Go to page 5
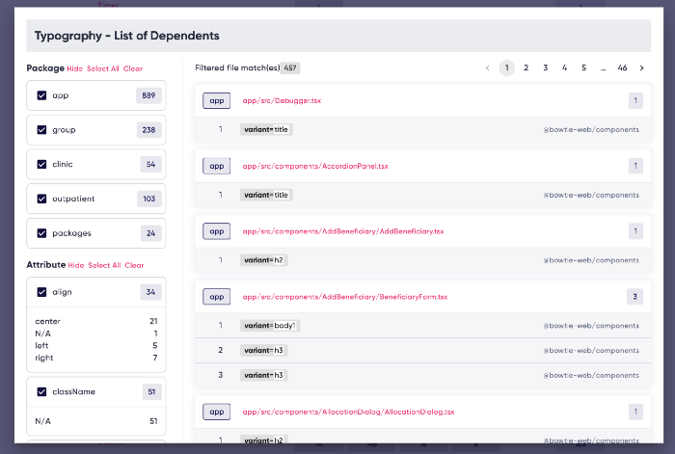 click(583, 68)
